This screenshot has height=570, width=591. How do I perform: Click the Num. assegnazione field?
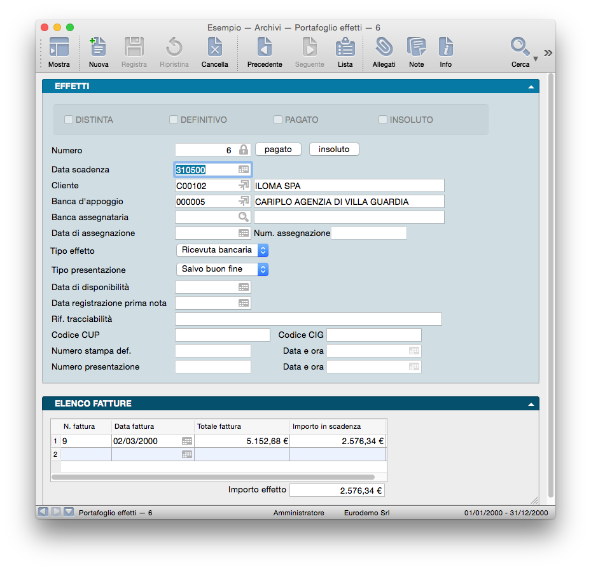[368, 233]
